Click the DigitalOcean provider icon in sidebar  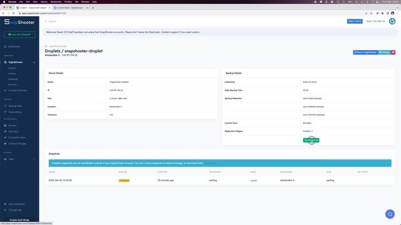coord(5,62)
